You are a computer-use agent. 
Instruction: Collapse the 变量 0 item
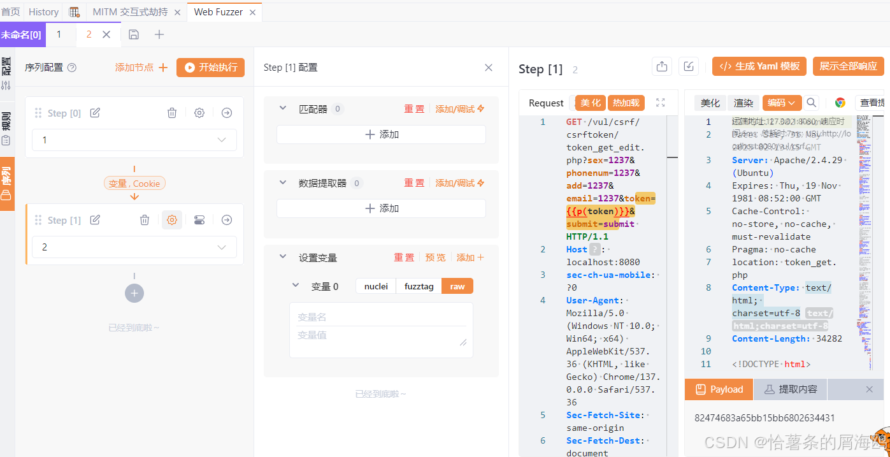(295, 286)
